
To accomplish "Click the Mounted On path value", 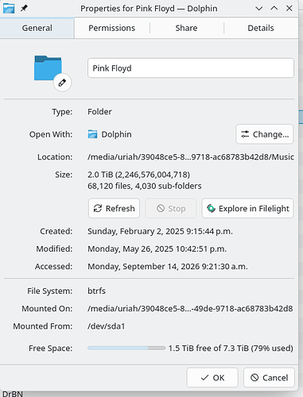I will (x=190, y=309).
